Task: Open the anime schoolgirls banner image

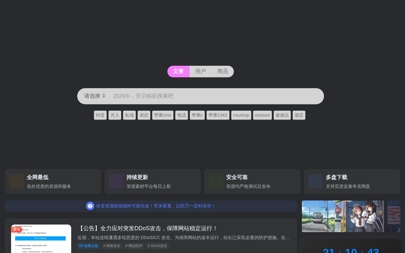Action: 351,216
